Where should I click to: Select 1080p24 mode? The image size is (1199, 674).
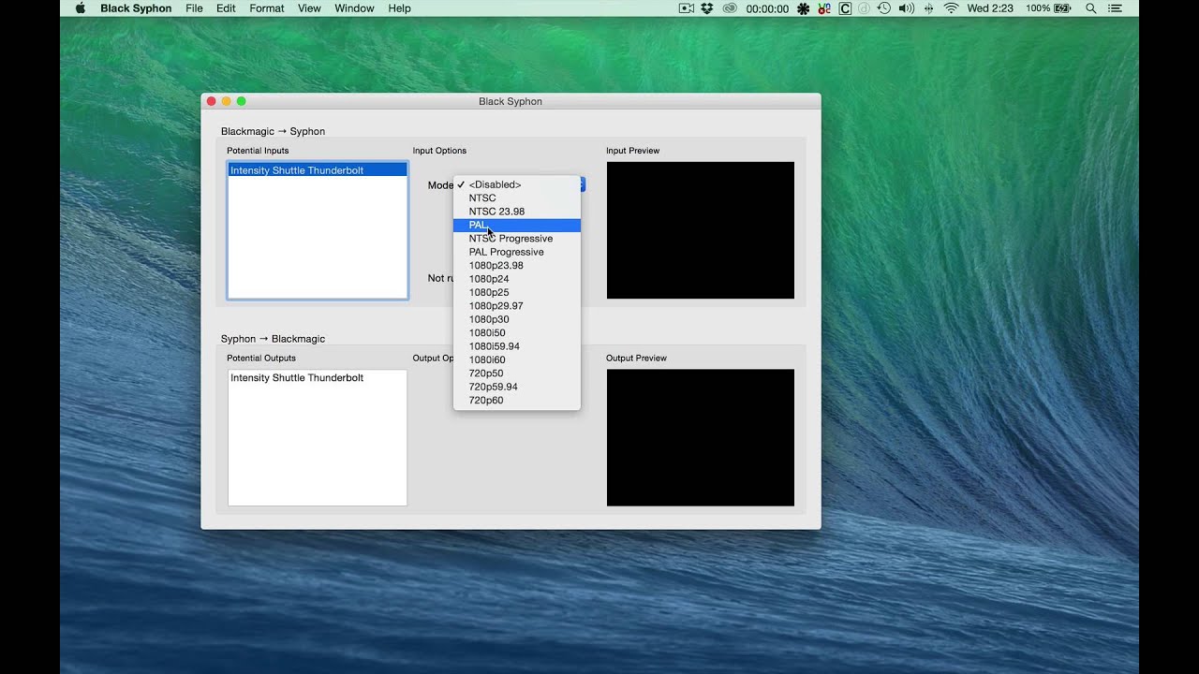click(517, 279)
